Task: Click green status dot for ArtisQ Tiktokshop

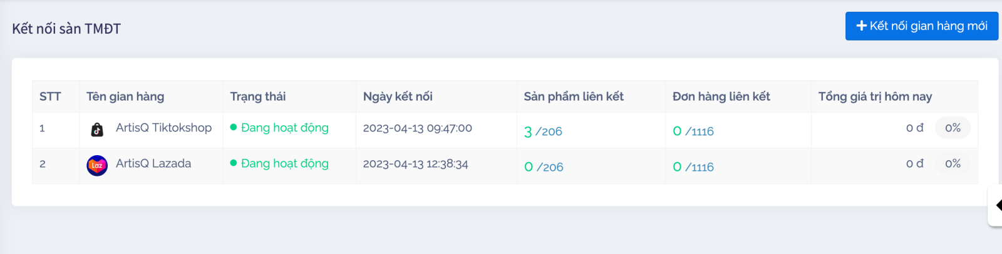Action: (x=234, y=128)
